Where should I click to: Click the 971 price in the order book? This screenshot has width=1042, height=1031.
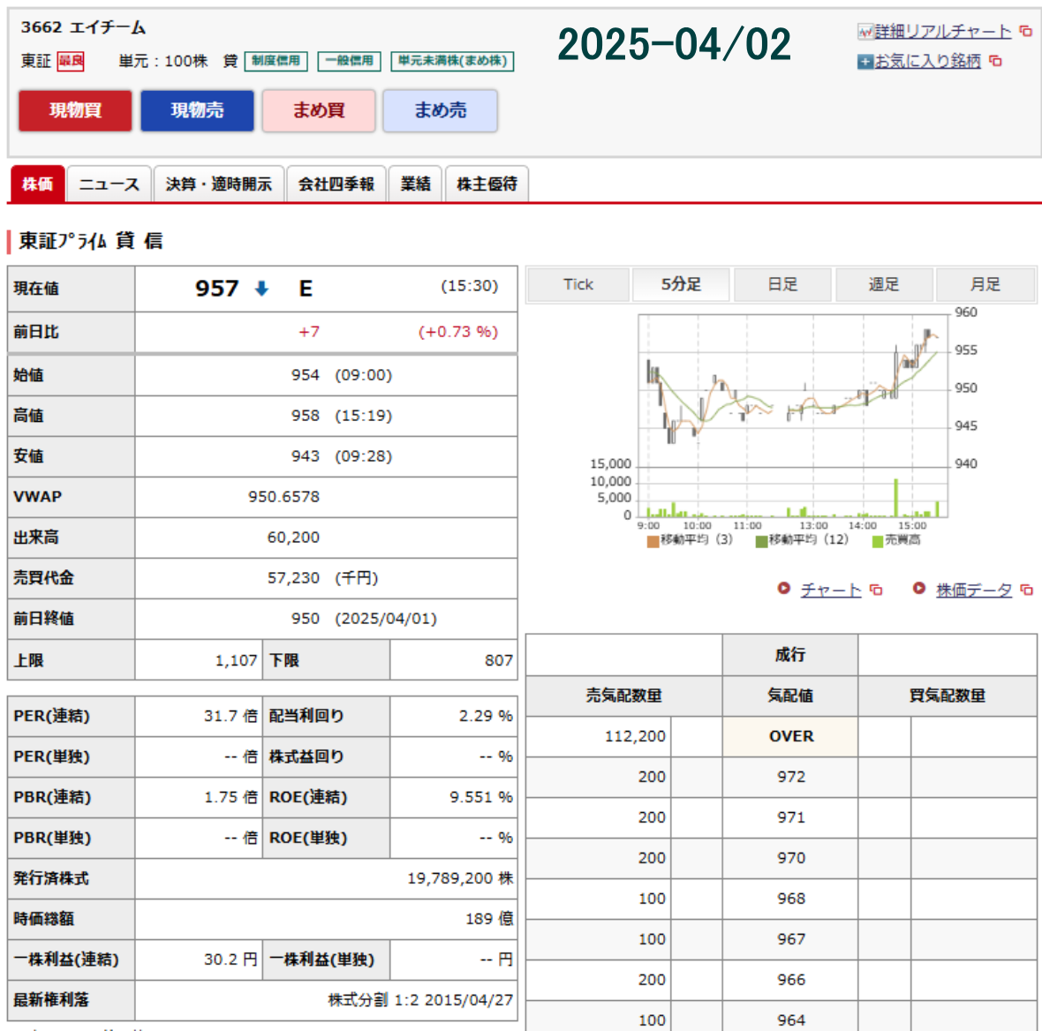(x=790, y=817)
